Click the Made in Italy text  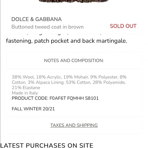(25, 93)
